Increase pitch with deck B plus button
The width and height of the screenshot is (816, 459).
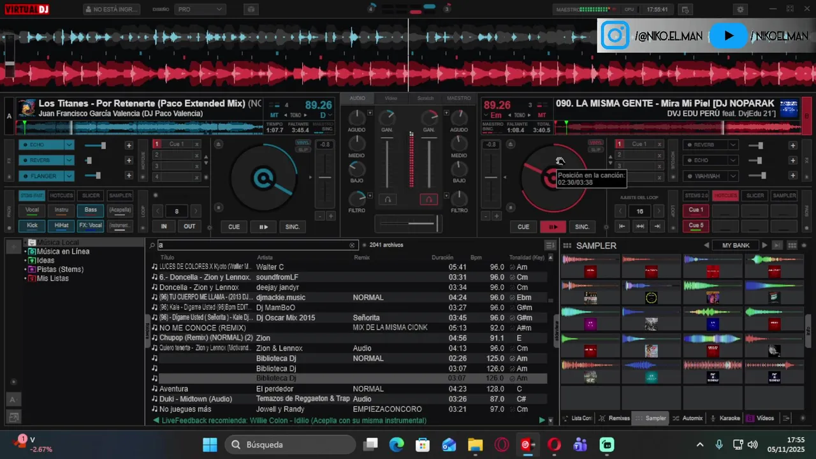click(497, 216)
